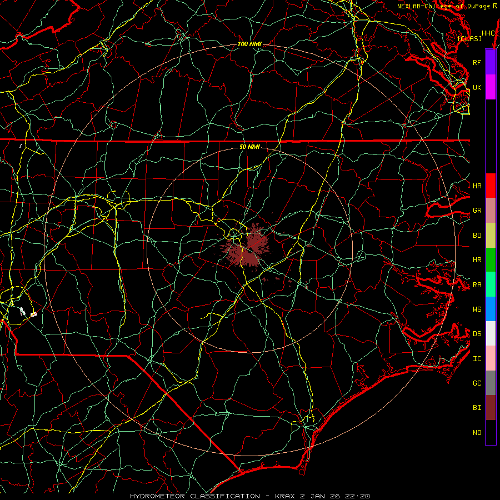Image resolution: width=500 pixels, height=500 pixels.
Task: Click the HHC product code text
Action: coord(488,33)
